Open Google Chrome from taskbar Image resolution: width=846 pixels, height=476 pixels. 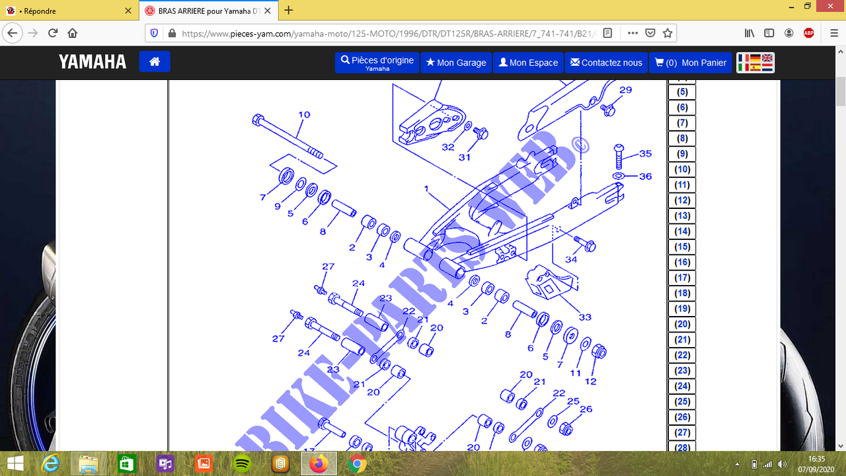pos(357,464)
